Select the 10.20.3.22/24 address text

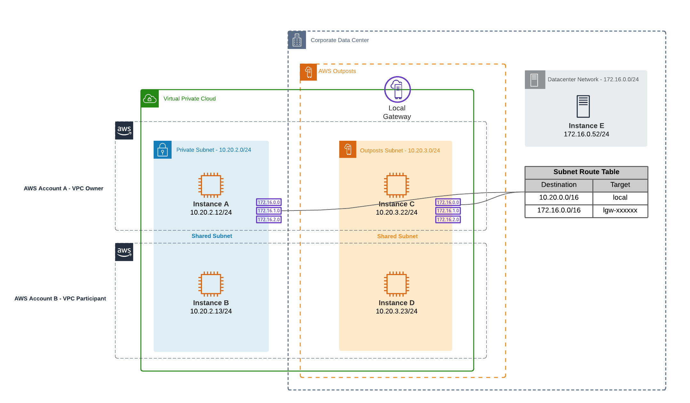(397, 212)
